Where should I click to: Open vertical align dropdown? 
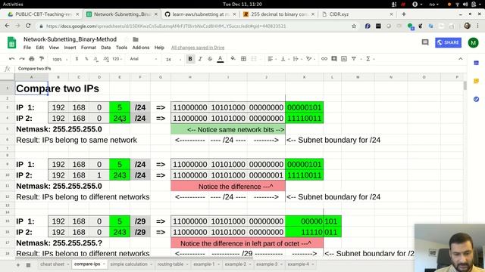284,59
